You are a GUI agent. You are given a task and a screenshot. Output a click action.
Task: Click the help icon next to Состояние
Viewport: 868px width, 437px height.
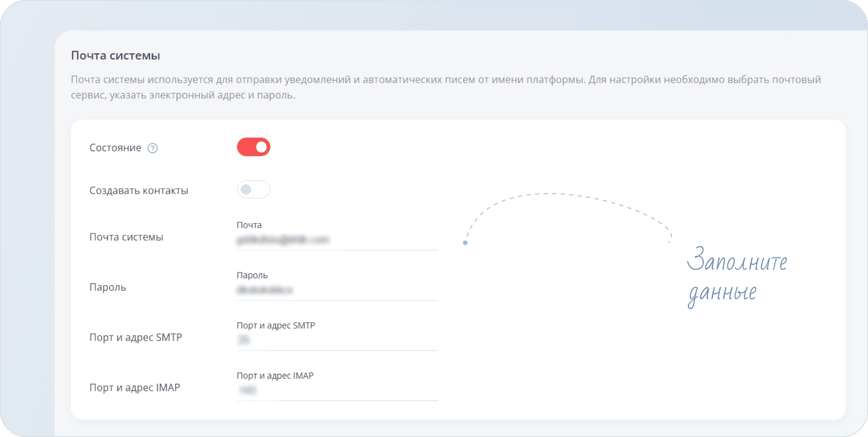pyautogui.click(x=153, y=148)
